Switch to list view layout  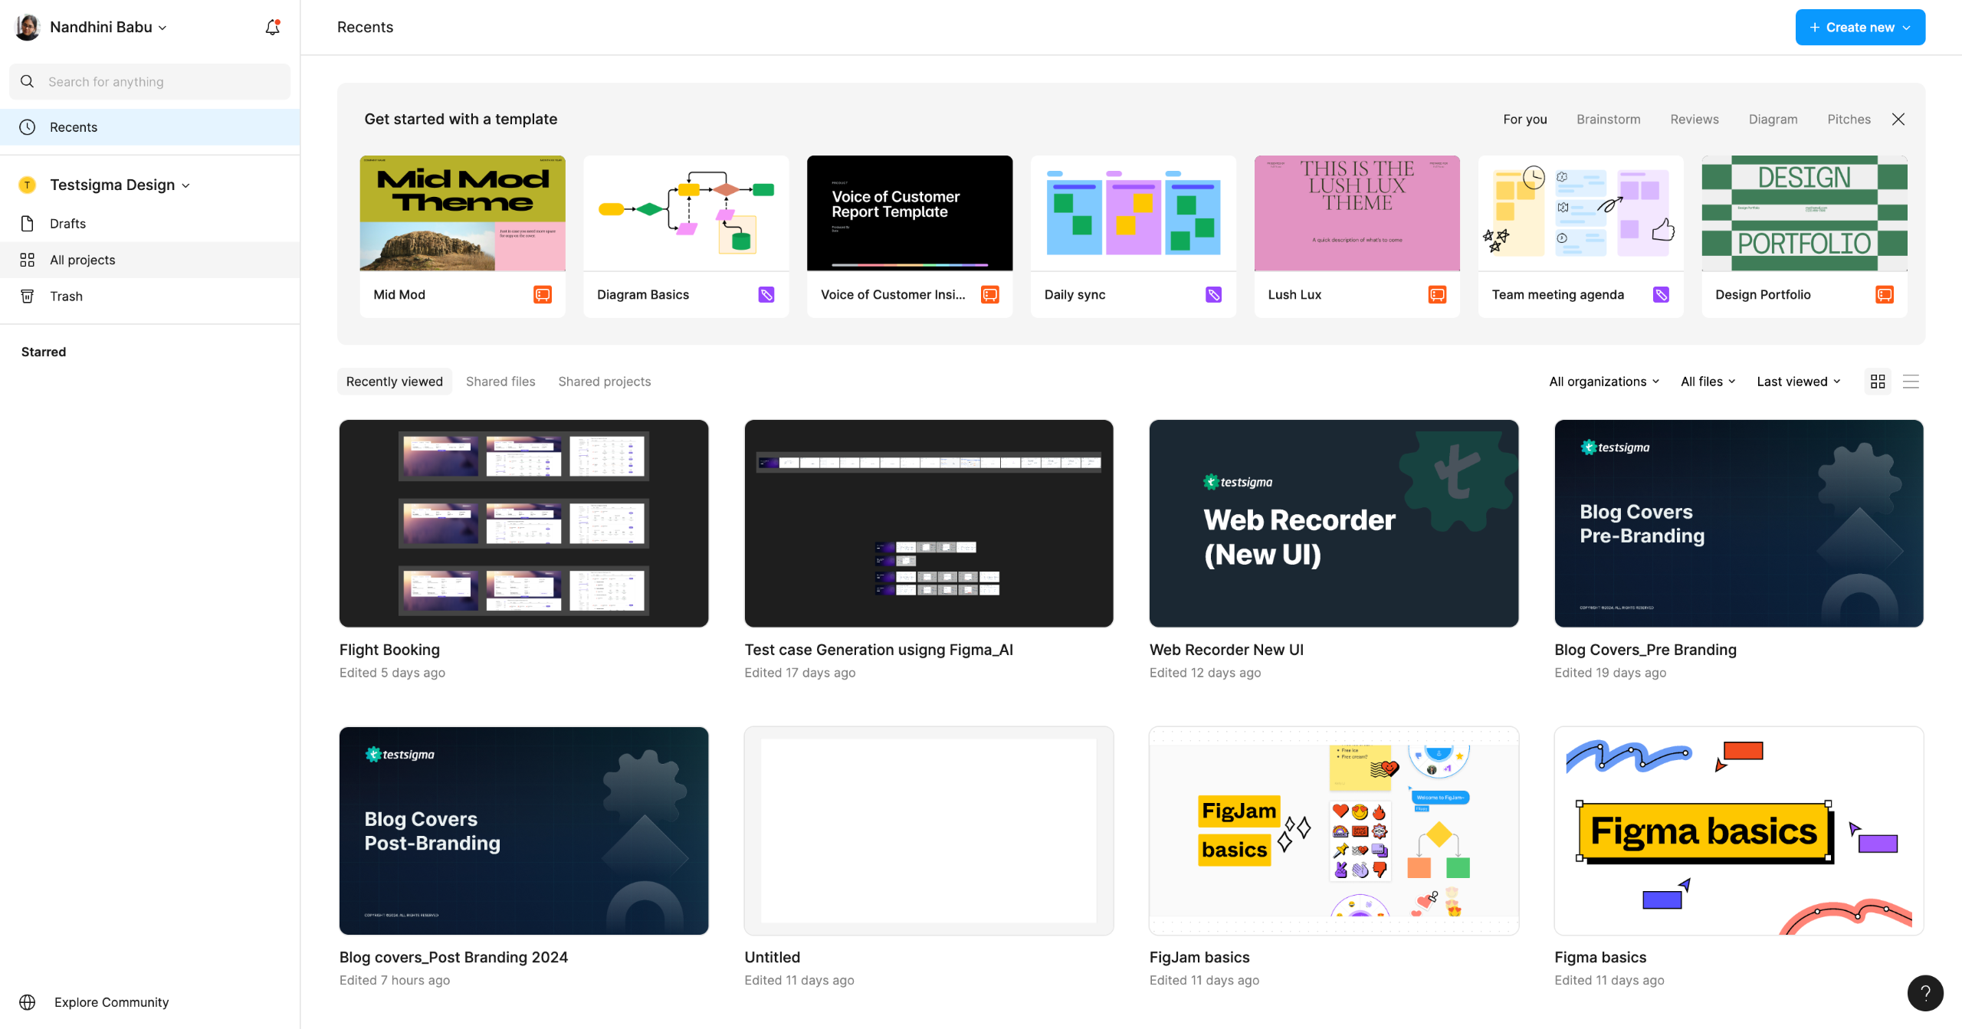pyautogui.click(x=1911, y=381)
